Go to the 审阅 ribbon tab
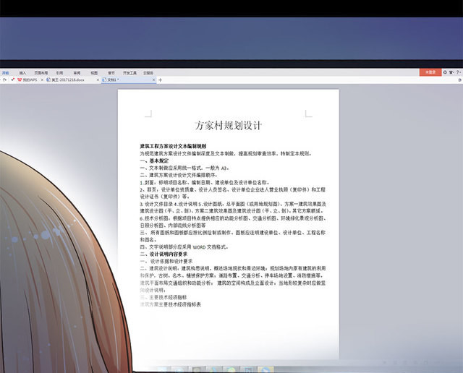The width and height of the screenshot is (463, 373). tap(77, 73)
